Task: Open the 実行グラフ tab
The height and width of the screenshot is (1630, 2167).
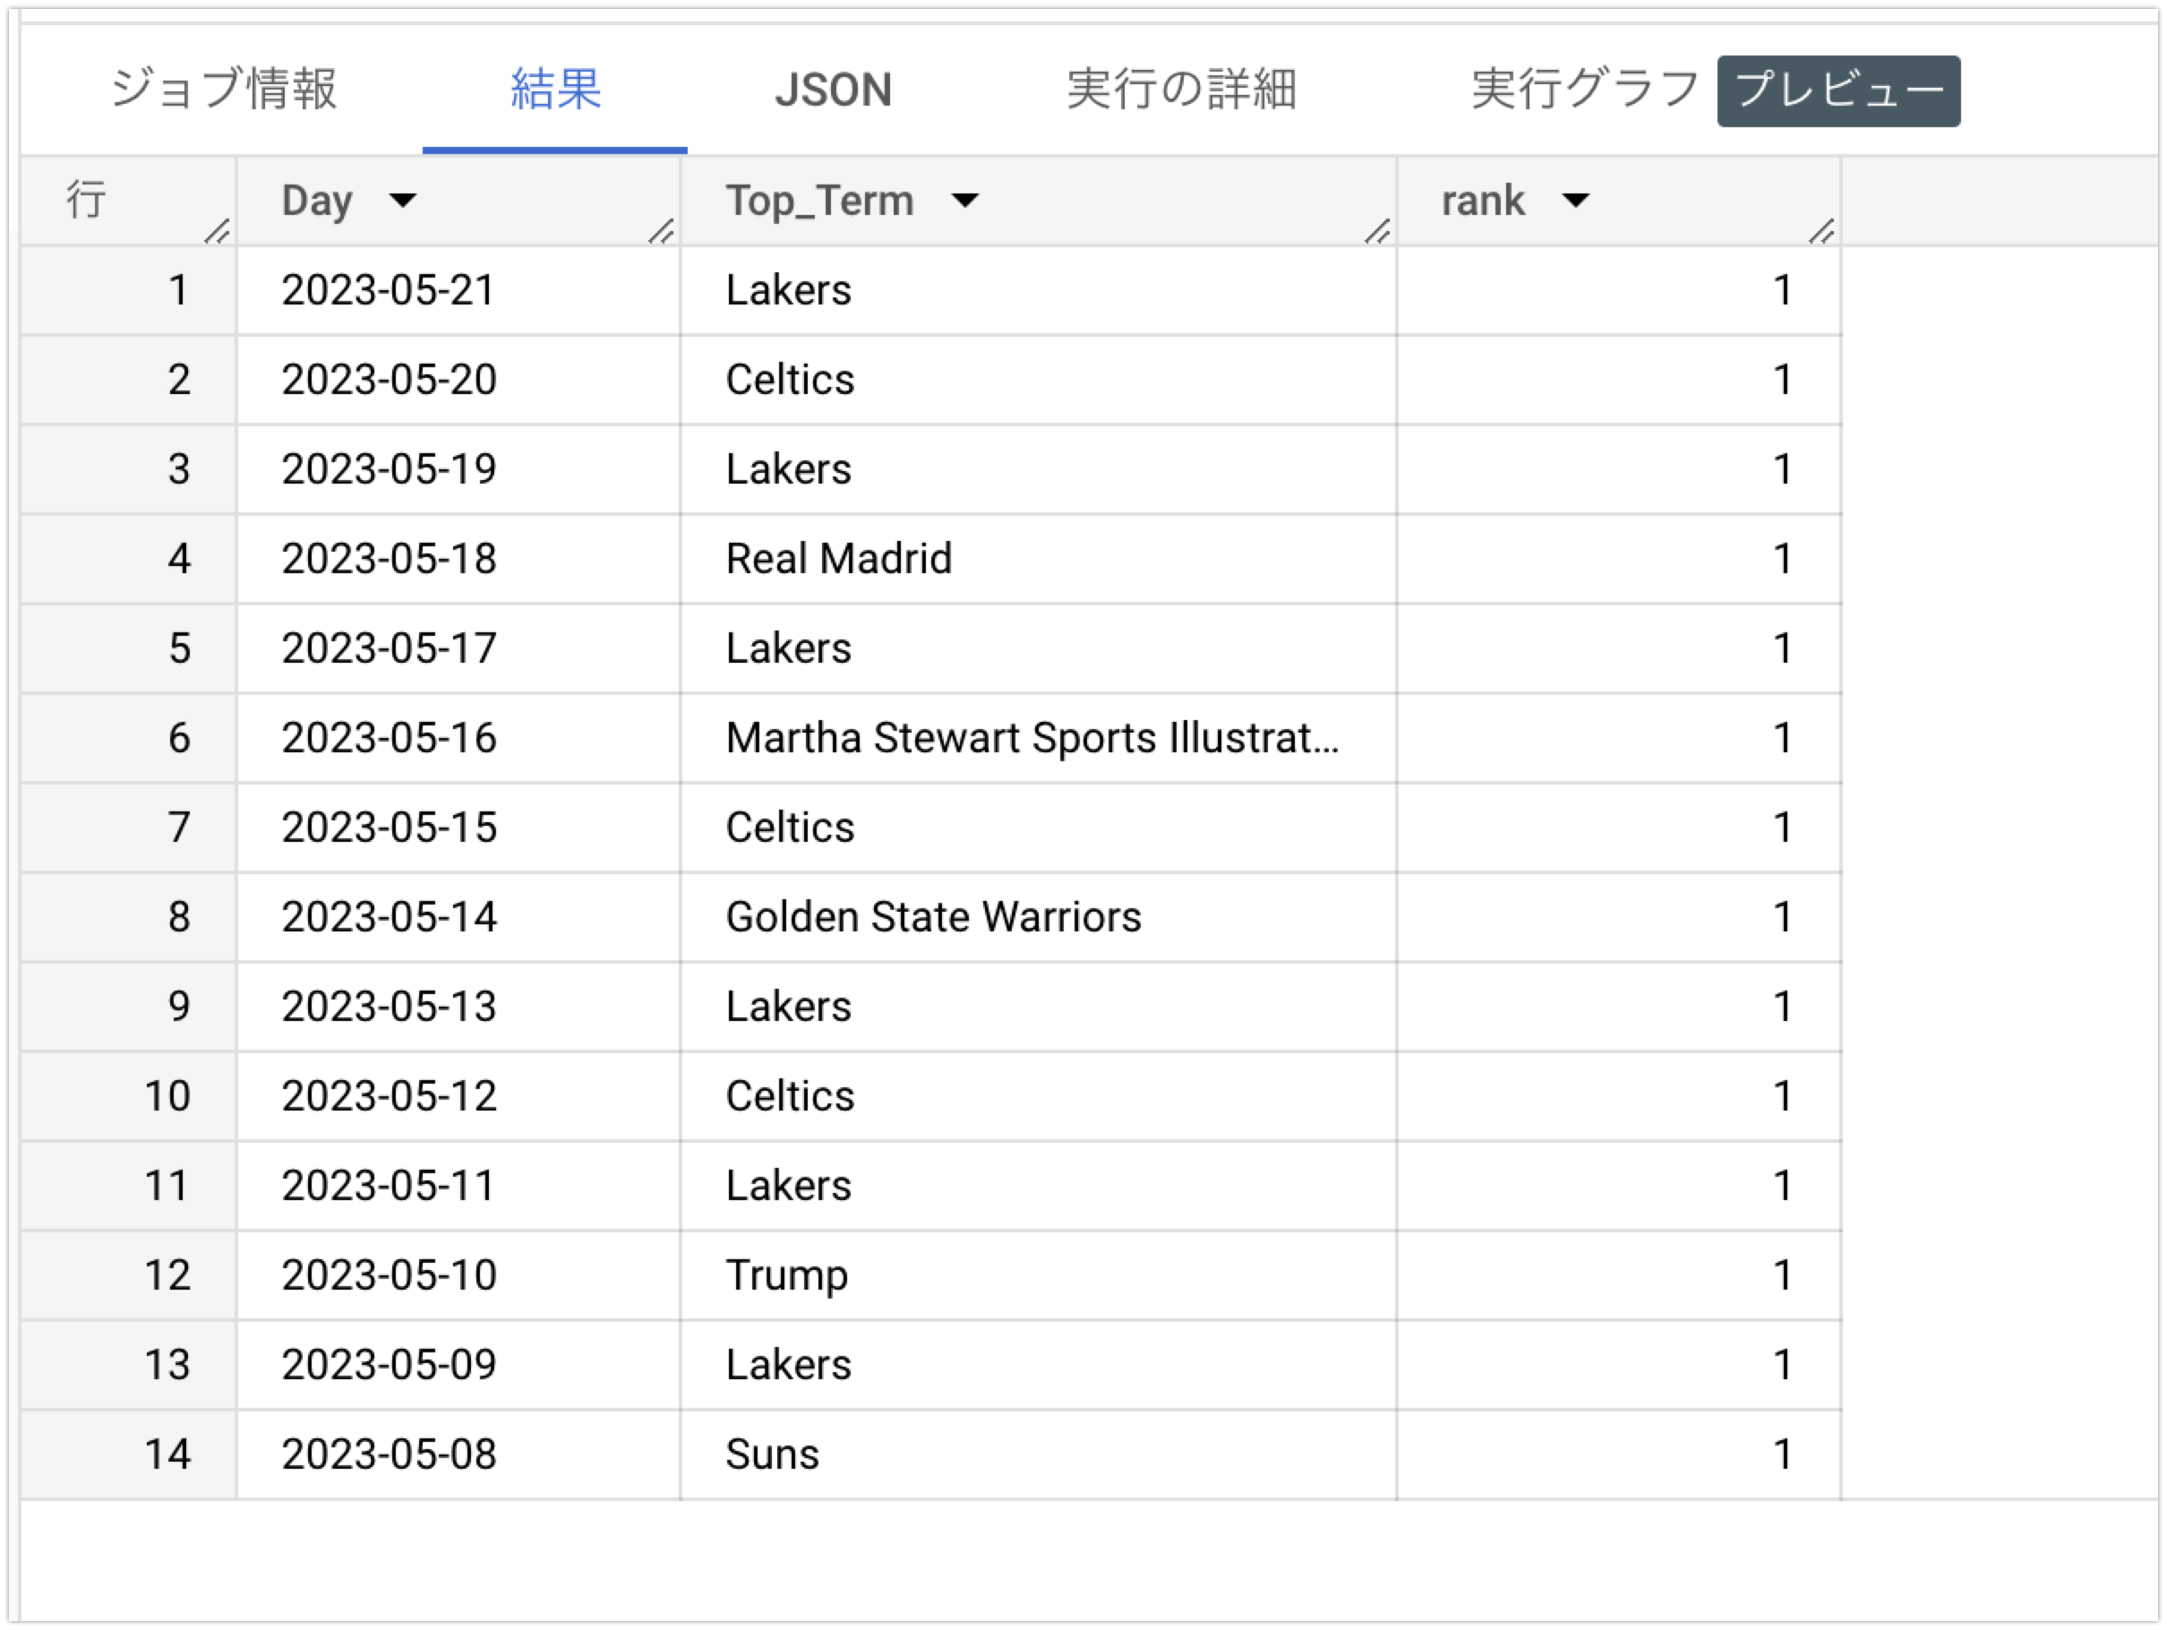Action: pyautogui.click(x=1584, y=90)
